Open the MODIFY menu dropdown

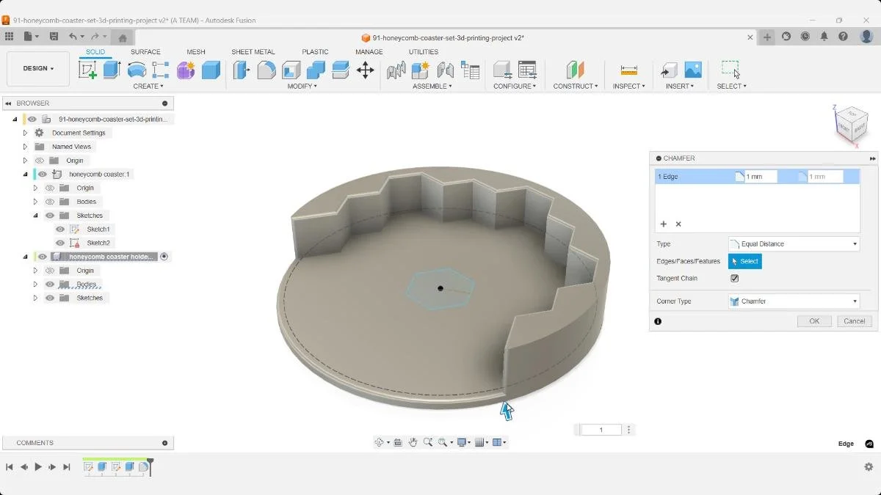pos(302,87)
